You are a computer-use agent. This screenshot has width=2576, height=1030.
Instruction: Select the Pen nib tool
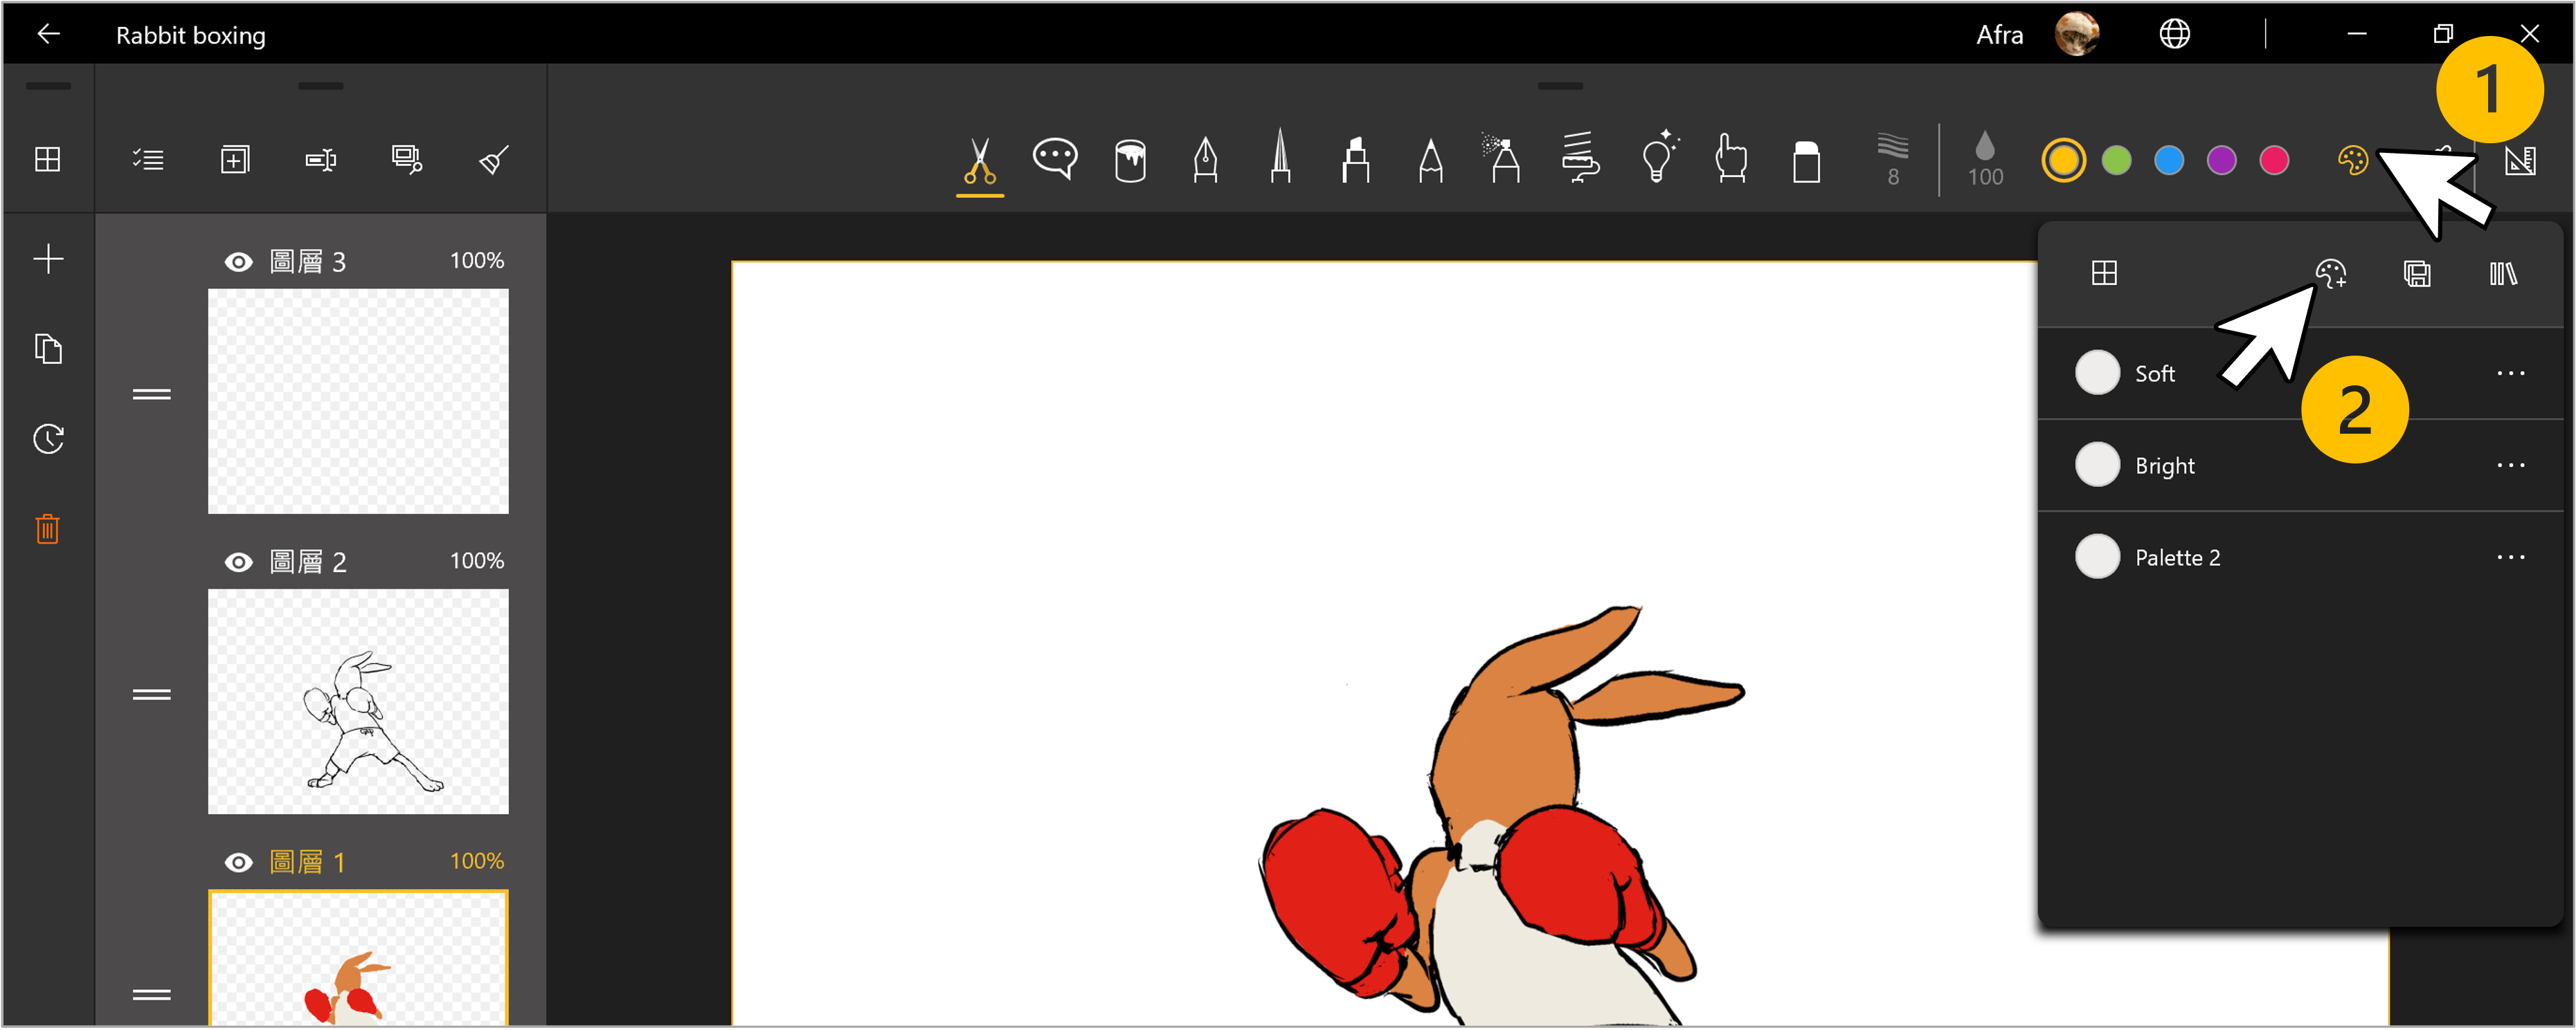pyautogui.click(x=1205, y=160)
